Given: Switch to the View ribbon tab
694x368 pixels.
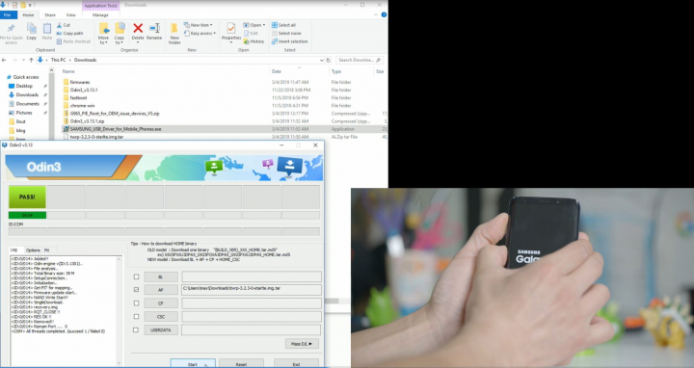Looking at the screenshot, I should (x=70, y=15).
